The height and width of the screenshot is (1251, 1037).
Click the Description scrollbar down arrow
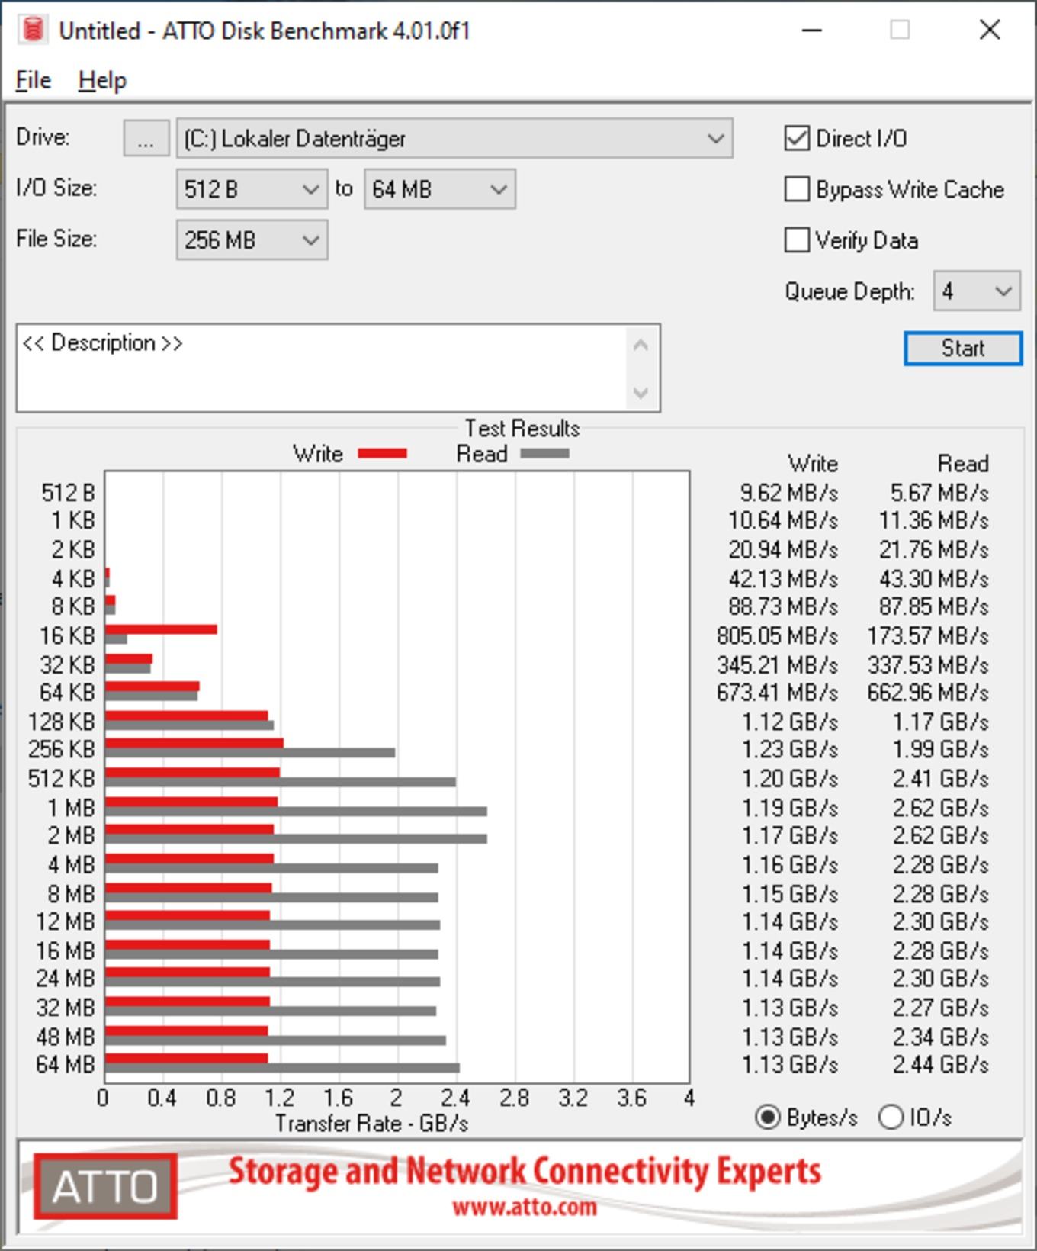640,393
